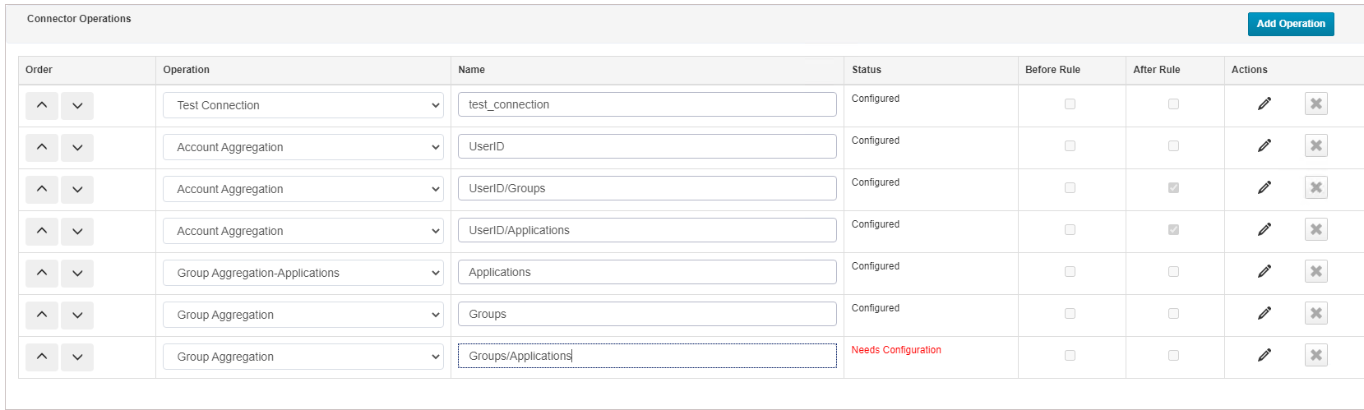Move test_connection operation down
This screenshot has width=1364, height=410.
77,105
